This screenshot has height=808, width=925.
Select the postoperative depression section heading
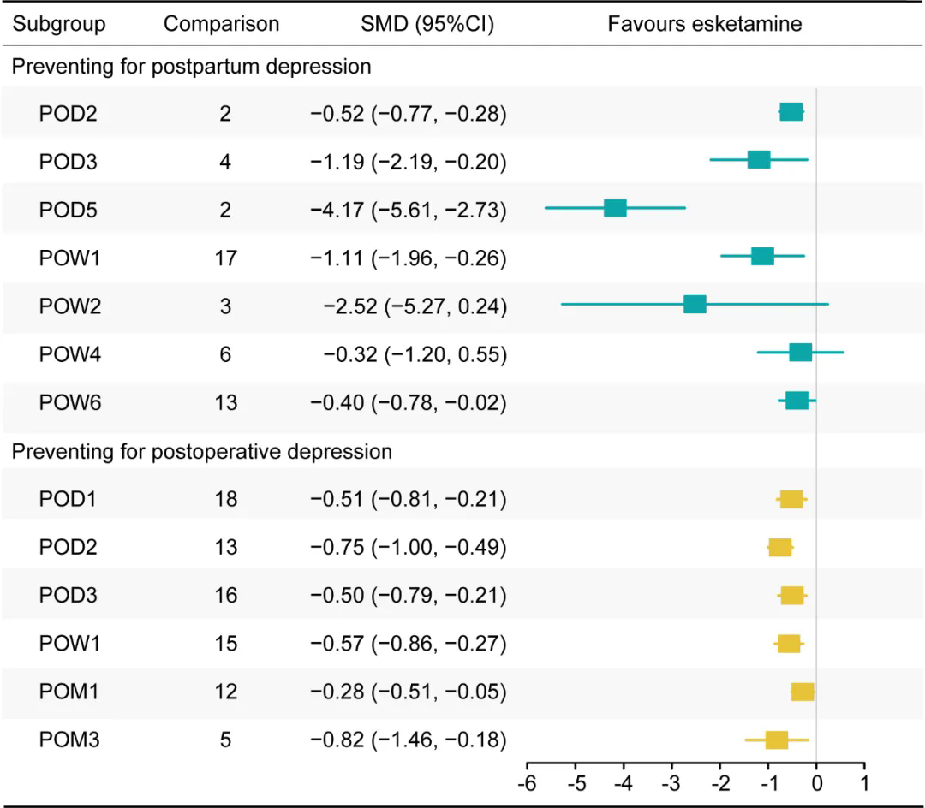(x=201, y=451)
